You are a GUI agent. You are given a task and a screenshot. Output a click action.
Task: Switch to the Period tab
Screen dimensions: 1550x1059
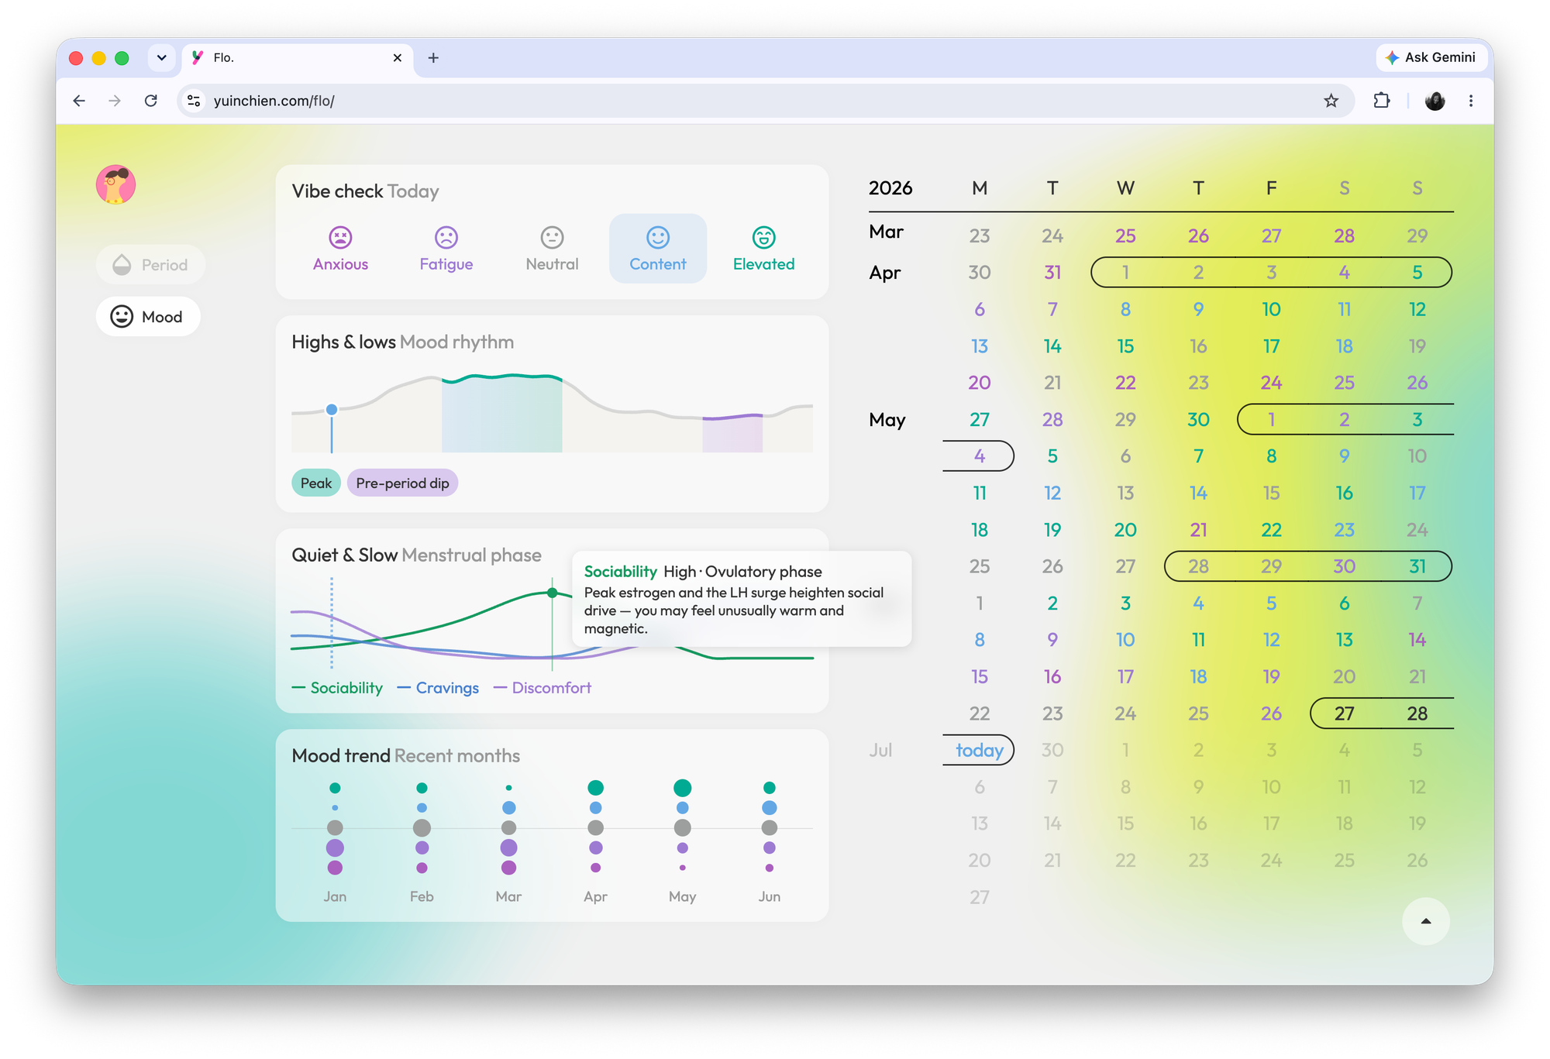point(150,265)
